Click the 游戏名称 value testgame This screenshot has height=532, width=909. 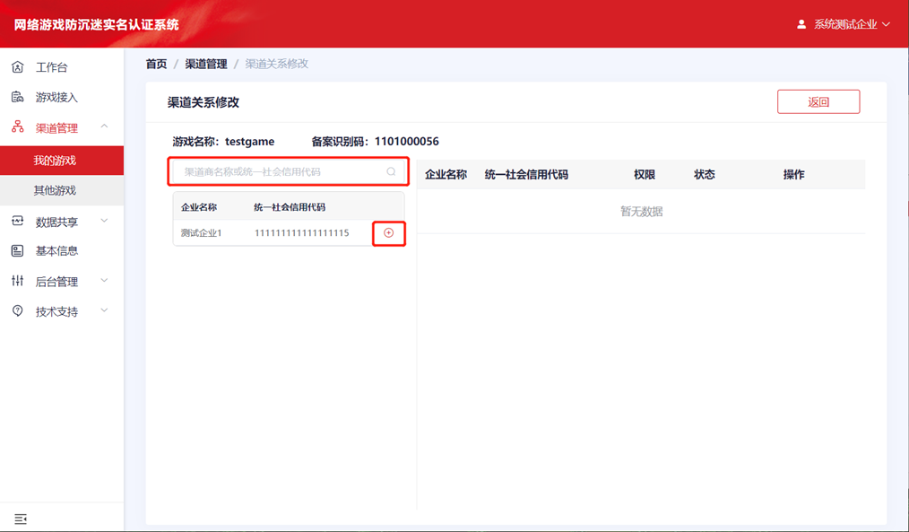(250, 142)
